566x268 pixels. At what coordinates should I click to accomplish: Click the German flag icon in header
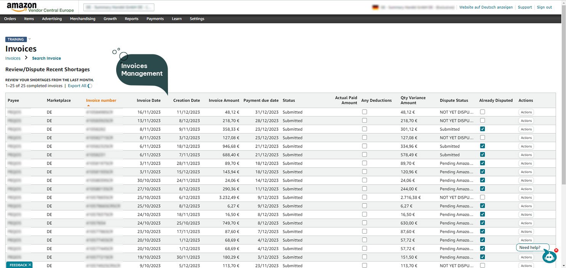pyautogui.click(x=375, y=7)
